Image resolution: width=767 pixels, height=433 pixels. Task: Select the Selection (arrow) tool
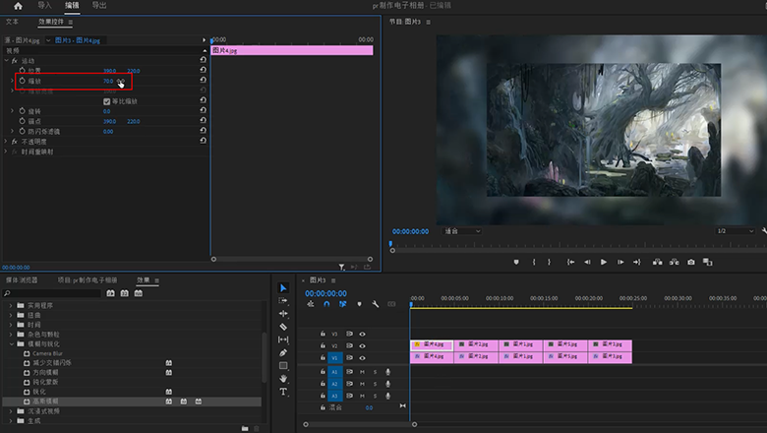point(283,287)
